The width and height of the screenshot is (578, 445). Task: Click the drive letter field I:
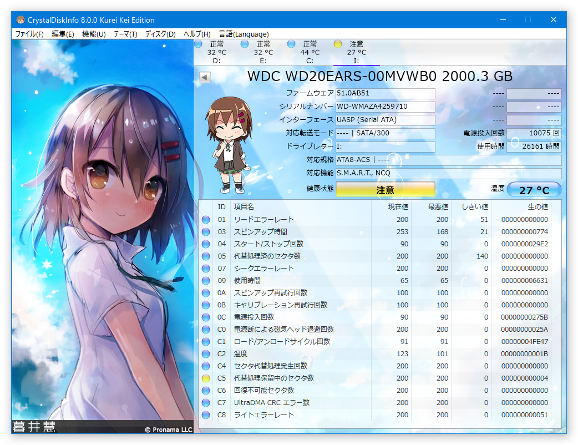(x=385, y=146)
